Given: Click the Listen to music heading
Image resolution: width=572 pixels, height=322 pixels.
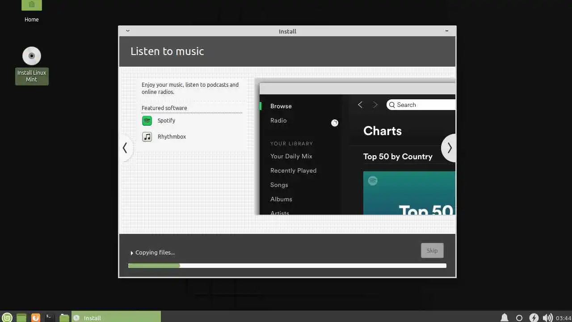Looking at the screenshot, I should (167, 51).
